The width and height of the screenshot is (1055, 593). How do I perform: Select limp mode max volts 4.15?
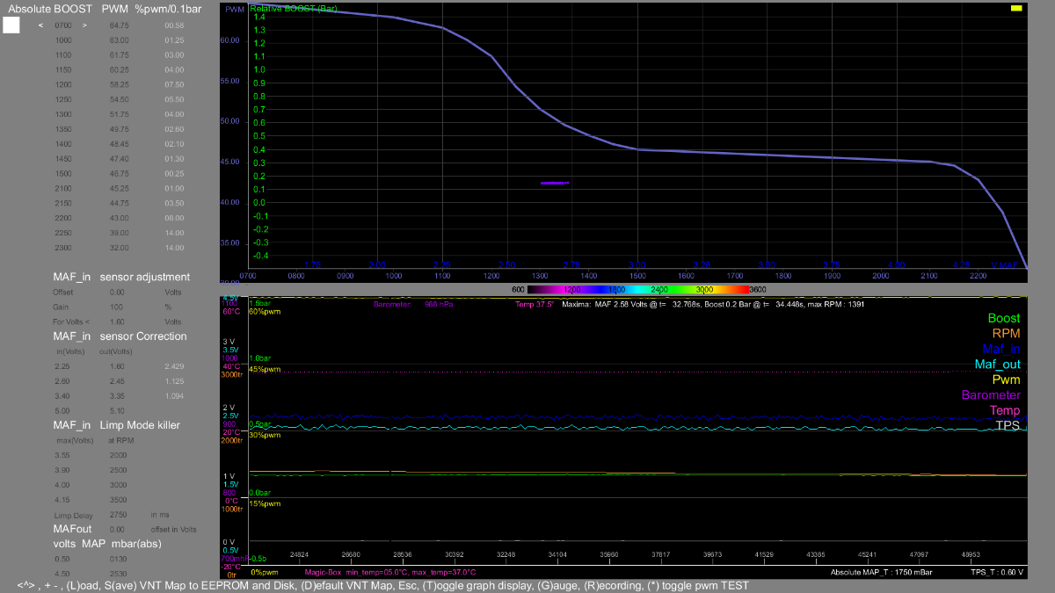(63, 499)
